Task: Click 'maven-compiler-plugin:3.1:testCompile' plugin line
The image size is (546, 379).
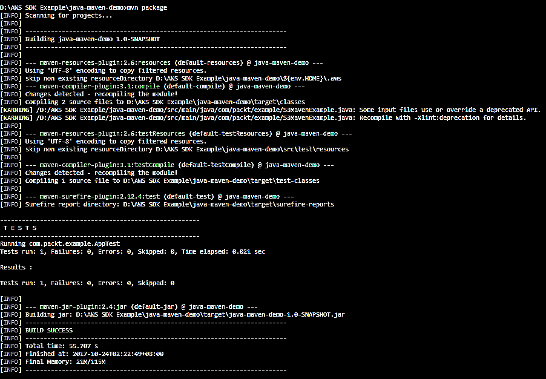Action: (x=167, y=165)
